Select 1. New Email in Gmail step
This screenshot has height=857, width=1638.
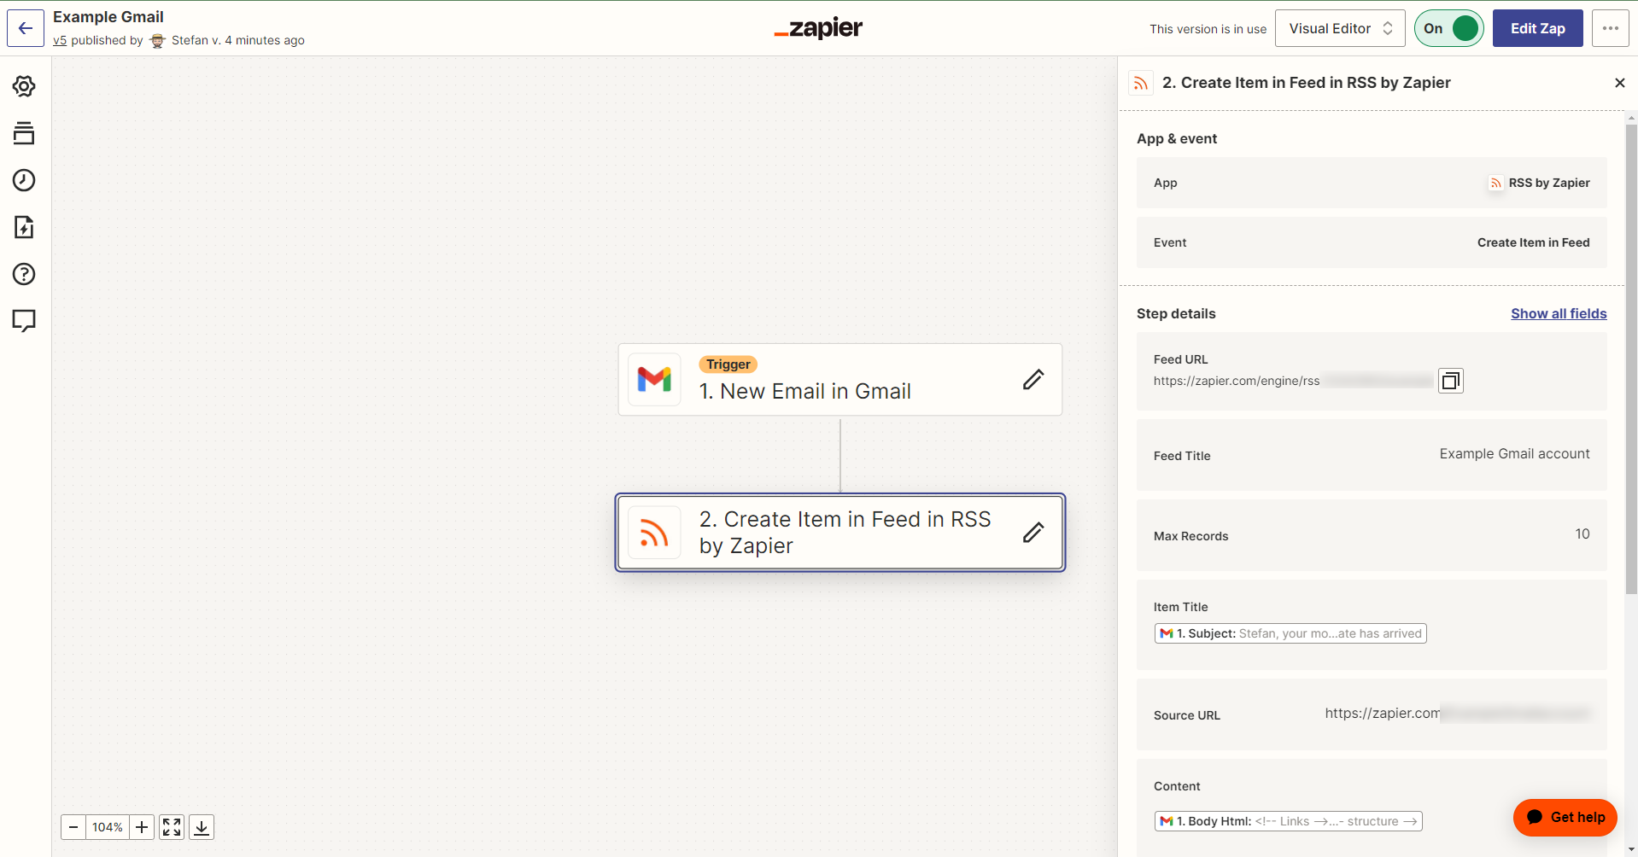[840, 380]
